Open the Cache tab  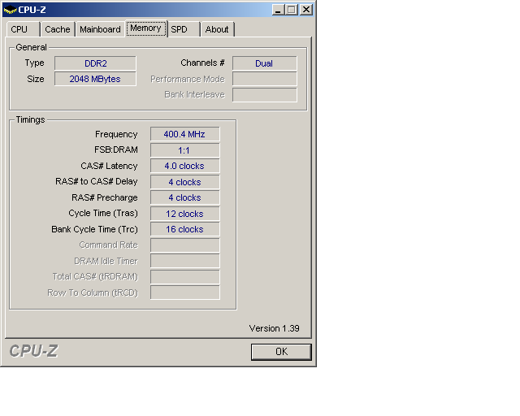coord(58,29)
